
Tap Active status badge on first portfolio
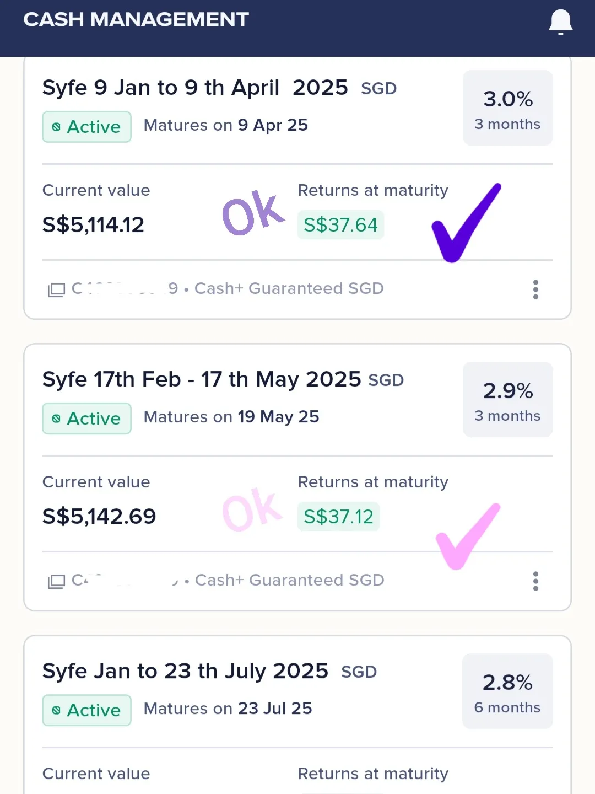click(86, 127)
